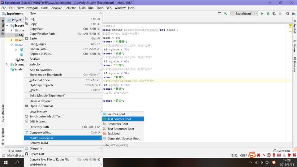297x167 pixels.
Task: Run the Experiment1 configuration
Action: [262, 14]
